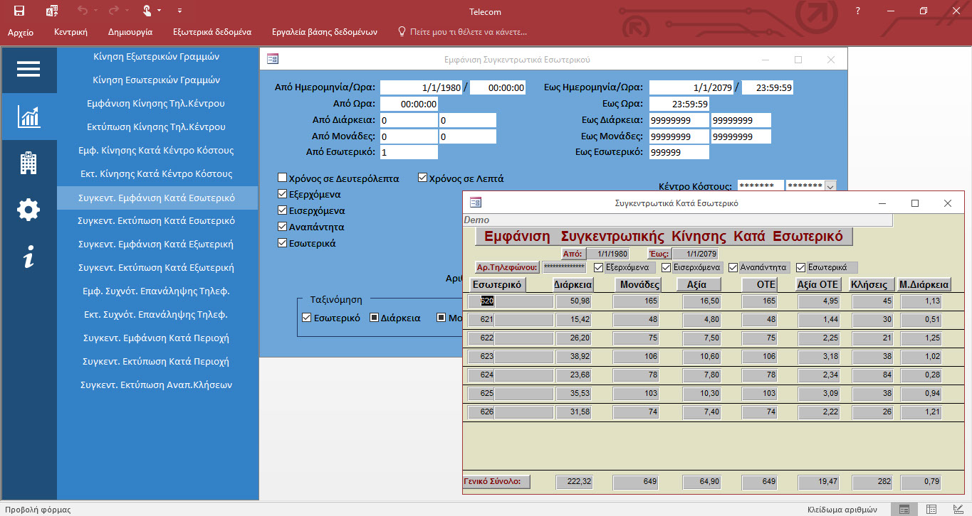Open the Εξωτερικά δεδομένα ribbon tab
This screenshot has width=972, height=516.
pyautogui.click(x=211, y=32)
